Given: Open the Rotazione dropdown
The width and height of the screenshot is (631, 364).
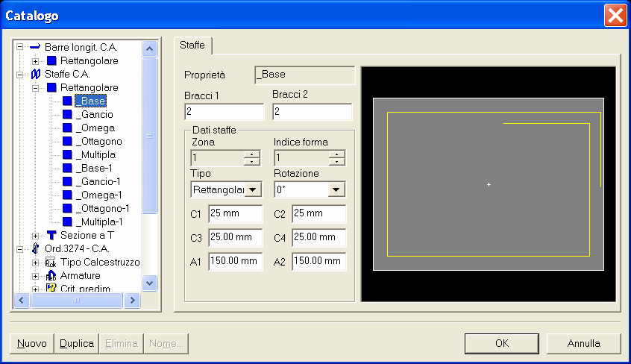Looking at the screenshot, I should (336, 189).
